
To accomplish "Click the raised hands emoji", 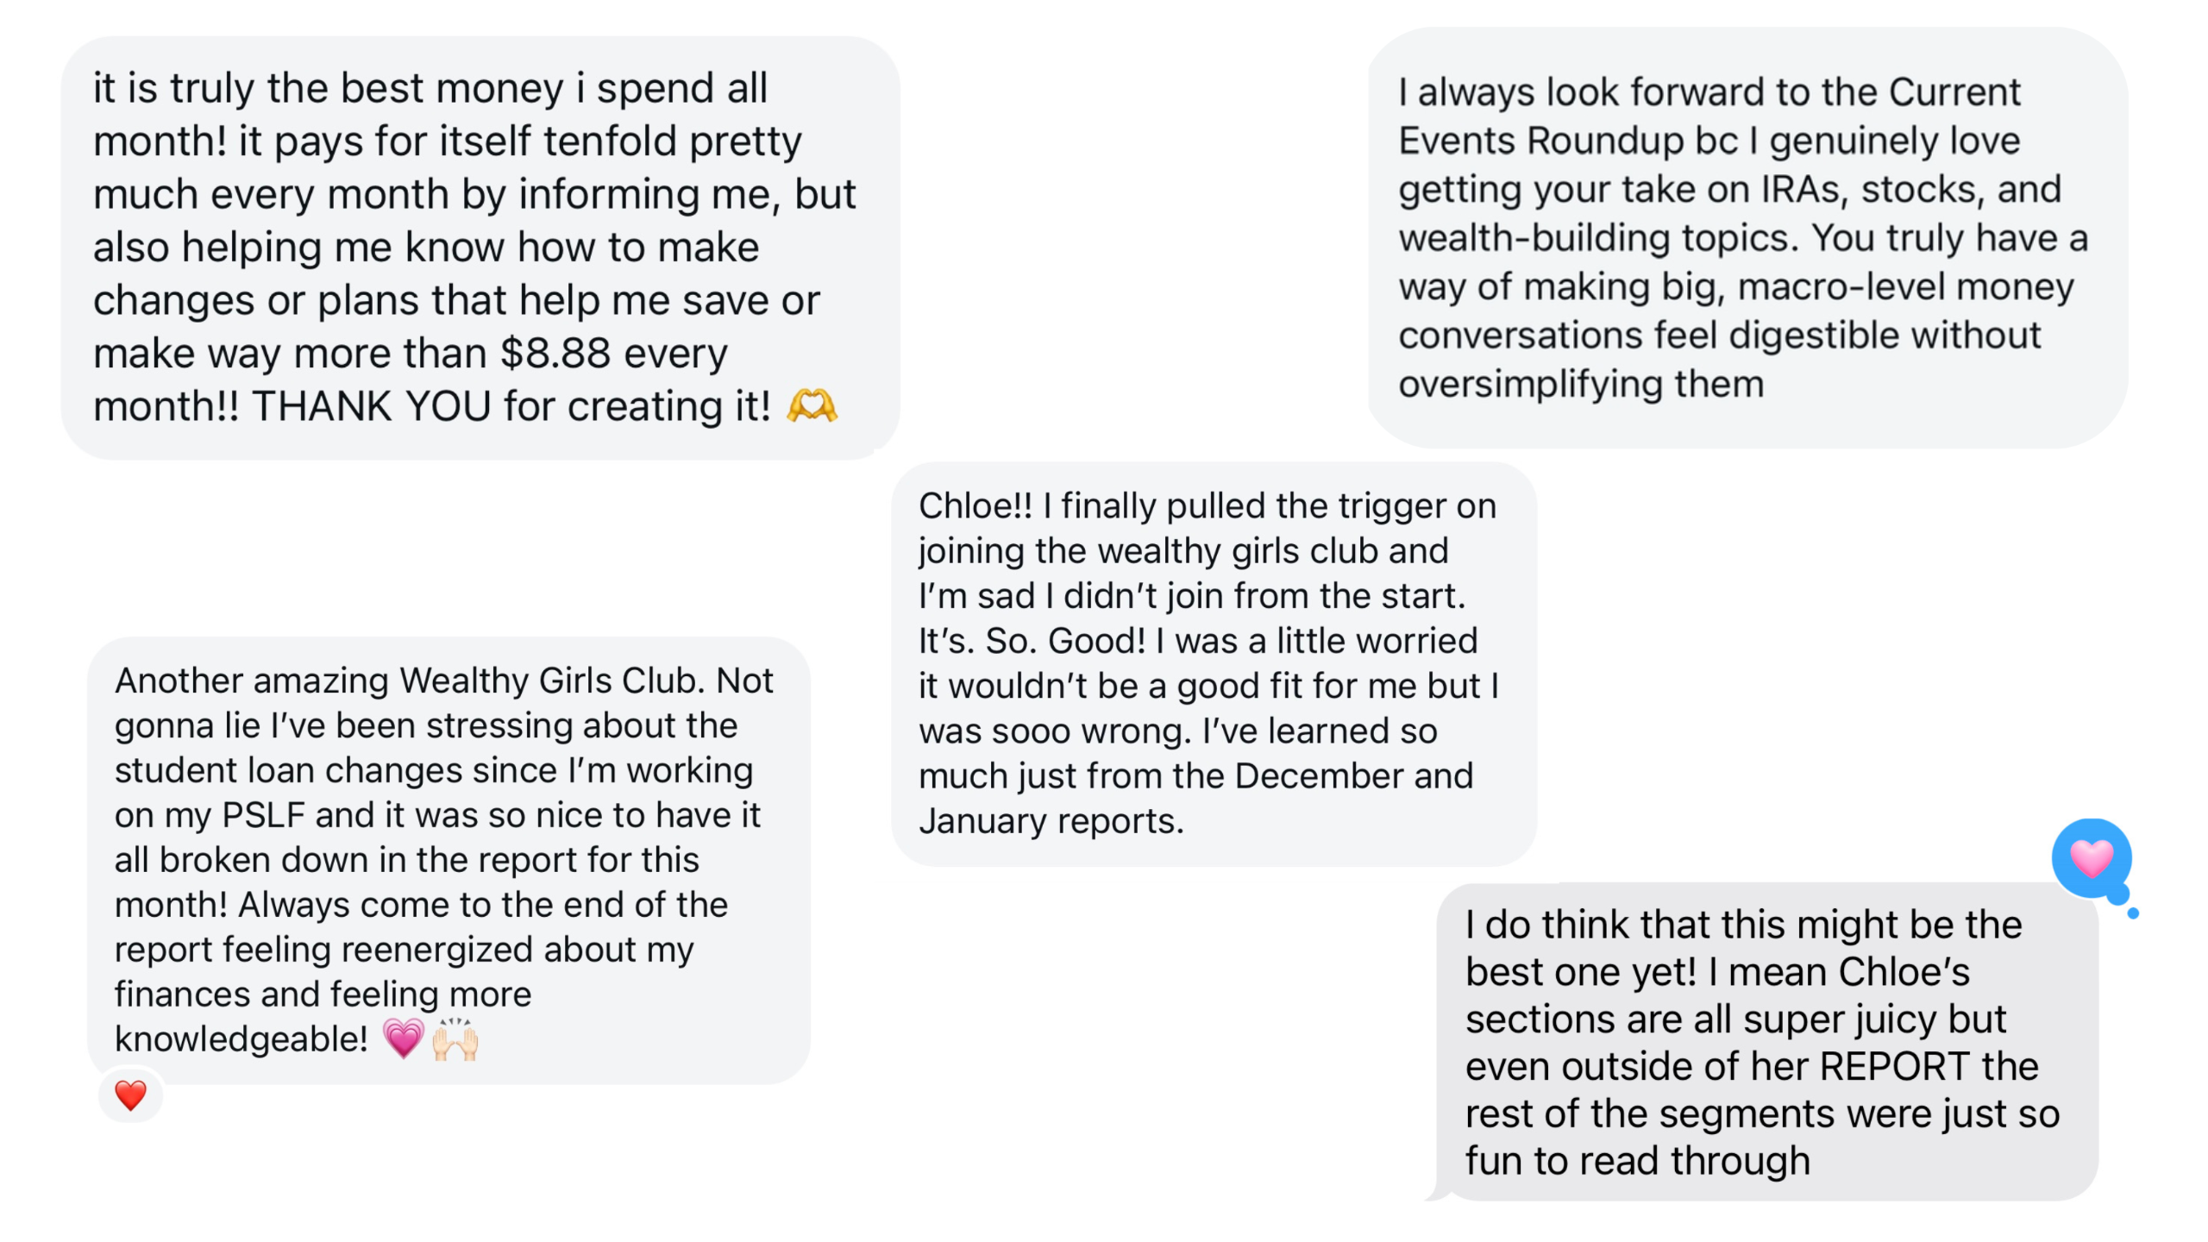I will tap(455, 1038).
